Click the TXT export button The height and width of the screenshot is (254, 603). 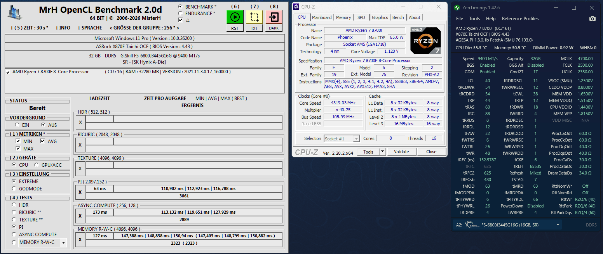tap(254, 28)
